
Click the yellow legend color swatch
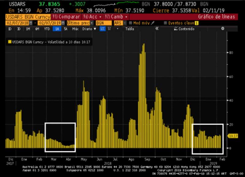pos(9,42)
